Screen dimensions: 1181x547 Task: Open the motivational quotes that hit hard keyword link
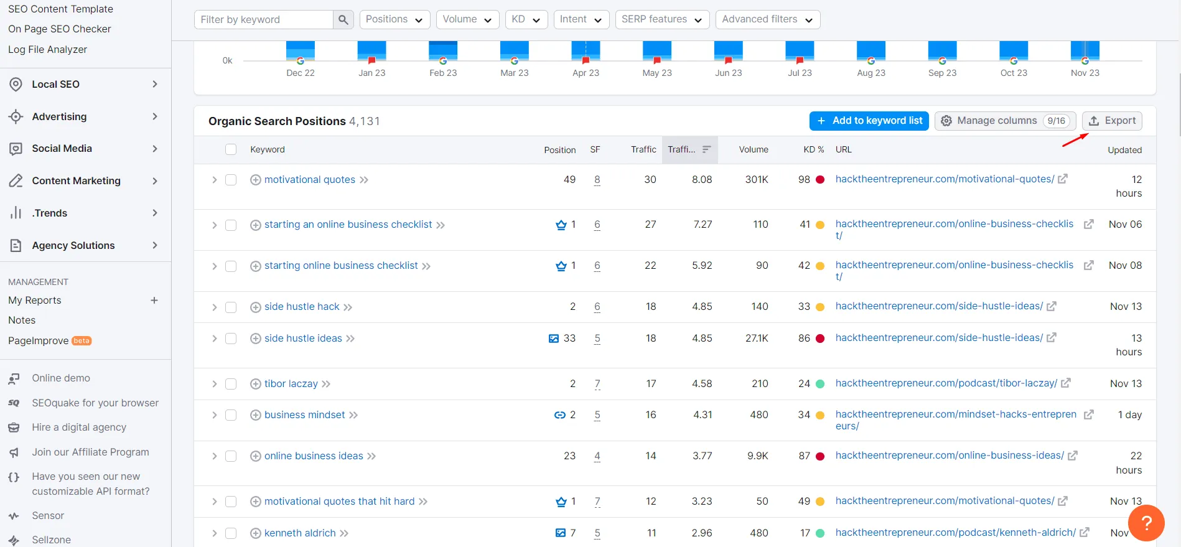point(340,502)
